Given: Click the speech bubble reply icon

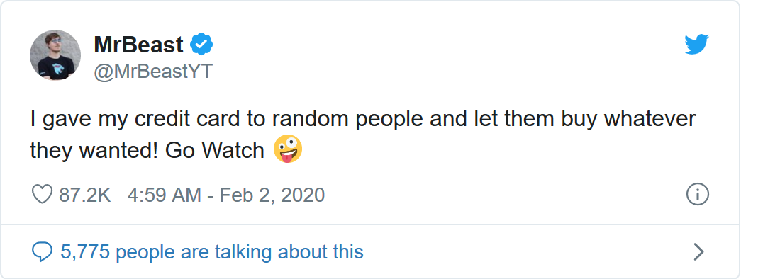Looking at the screenshot, I should pyautogui.click(x=42, y=252).
